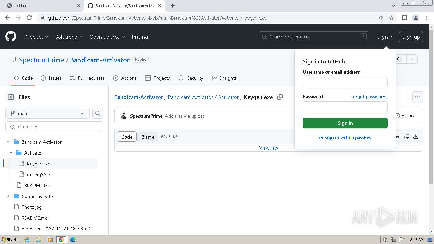434x244 pixels.
Task: Expand the Solutions menu
Action: 69,37
